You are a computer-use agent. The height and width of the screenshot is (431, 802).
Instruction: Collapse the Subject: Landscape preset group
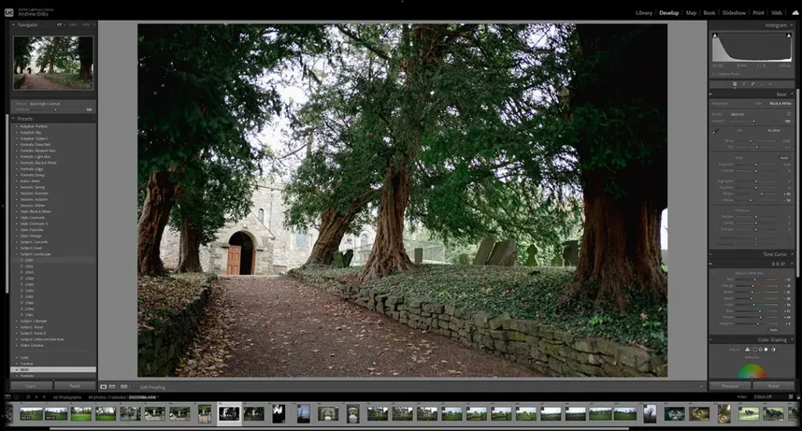[16, 254]
